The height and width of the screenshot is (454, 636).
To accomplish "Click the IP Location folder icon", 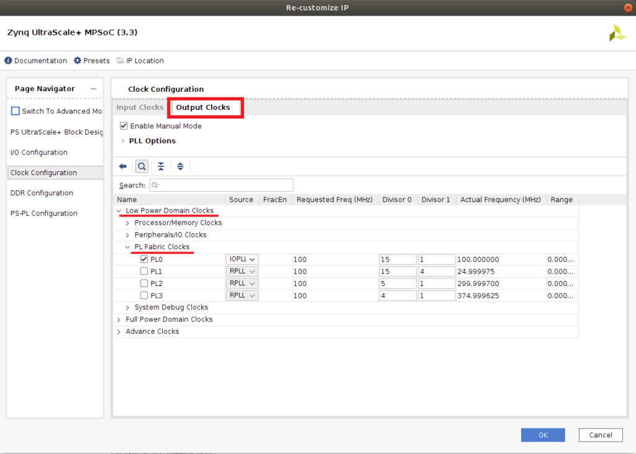I will click(120, 61).
